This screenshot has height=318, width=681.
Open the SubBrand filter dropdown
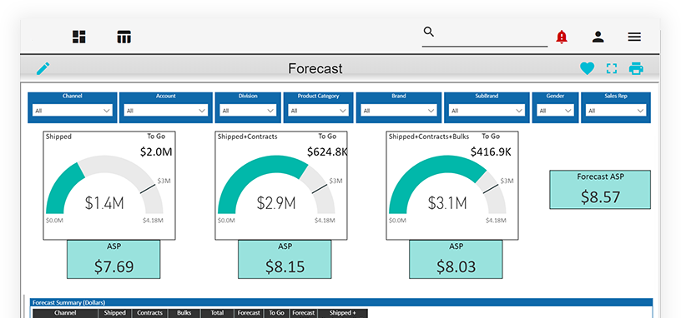pos(487,111)
